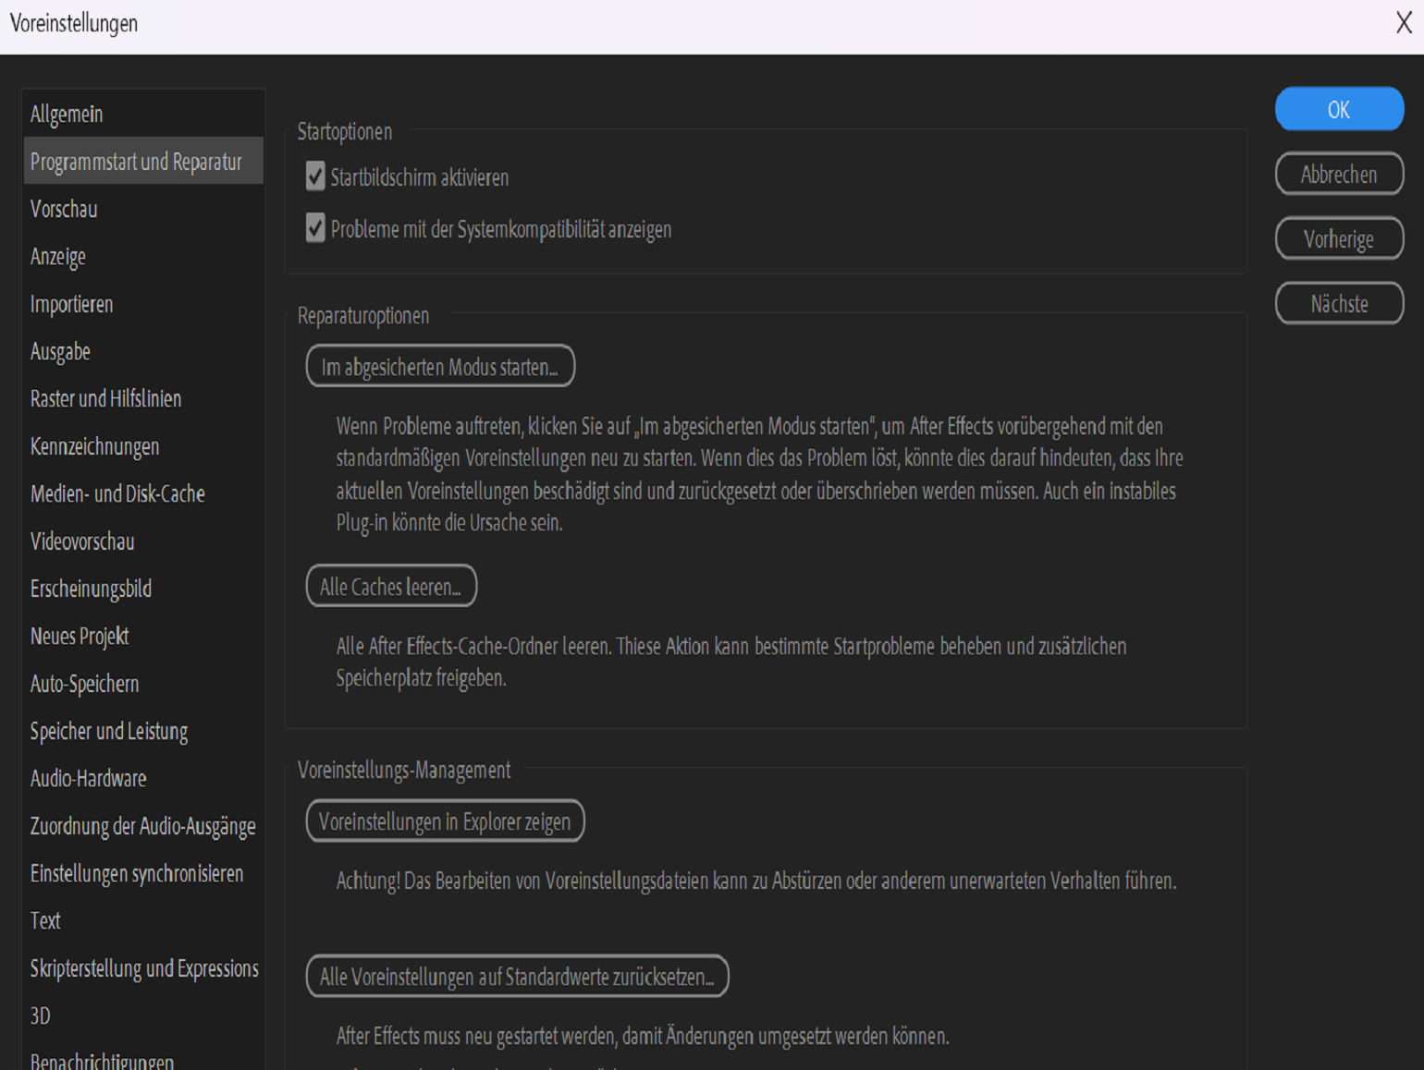
Task: Click Voreinstellungen in Explorer zeigen
Action: [x=445, y=821]
